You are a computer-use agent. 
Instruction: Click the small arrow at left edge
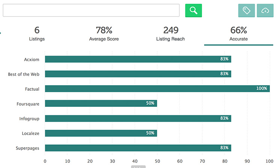point(1,33)
